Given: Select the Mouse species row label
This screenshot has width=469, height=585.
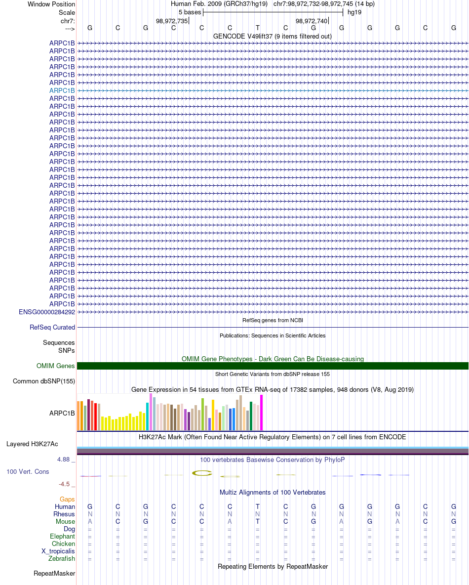Looking at the screenshot, I should 65,522.
